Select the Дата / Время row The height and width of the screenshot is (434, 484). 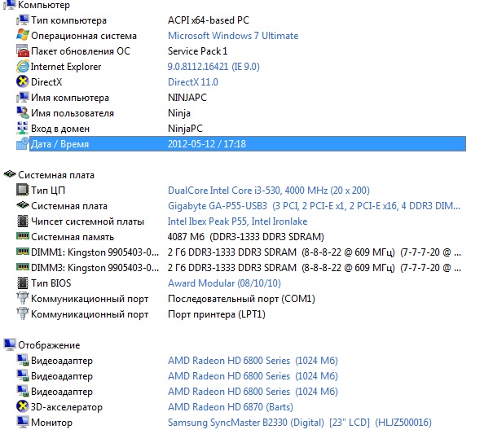[248, 144]
